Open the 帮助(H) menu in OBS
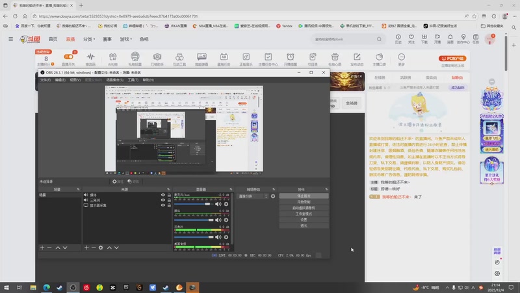The width and height of the screenshot is (520, 293). (148, 80)
